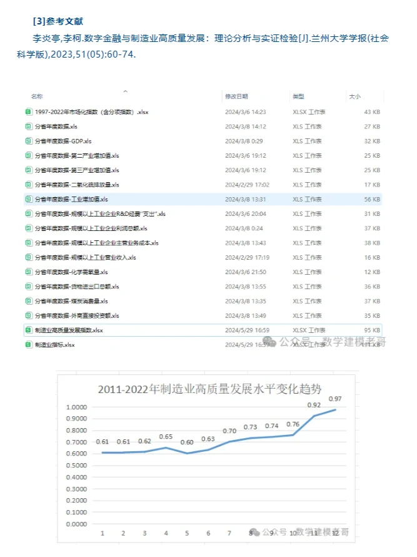This screenshot has width=417, height=557.
Task: Click the modified date 2024/2/29 17:02
Action: (247, 185)
